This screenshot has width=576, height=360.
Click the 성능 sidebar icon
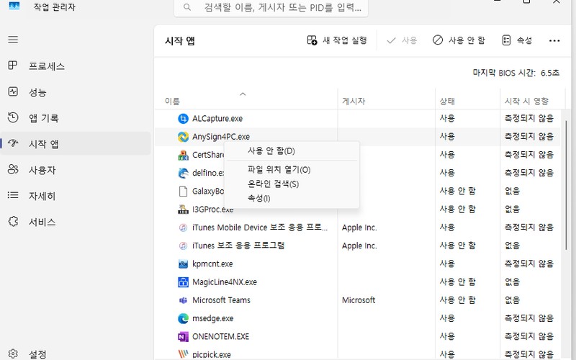(x=13, y=91)
